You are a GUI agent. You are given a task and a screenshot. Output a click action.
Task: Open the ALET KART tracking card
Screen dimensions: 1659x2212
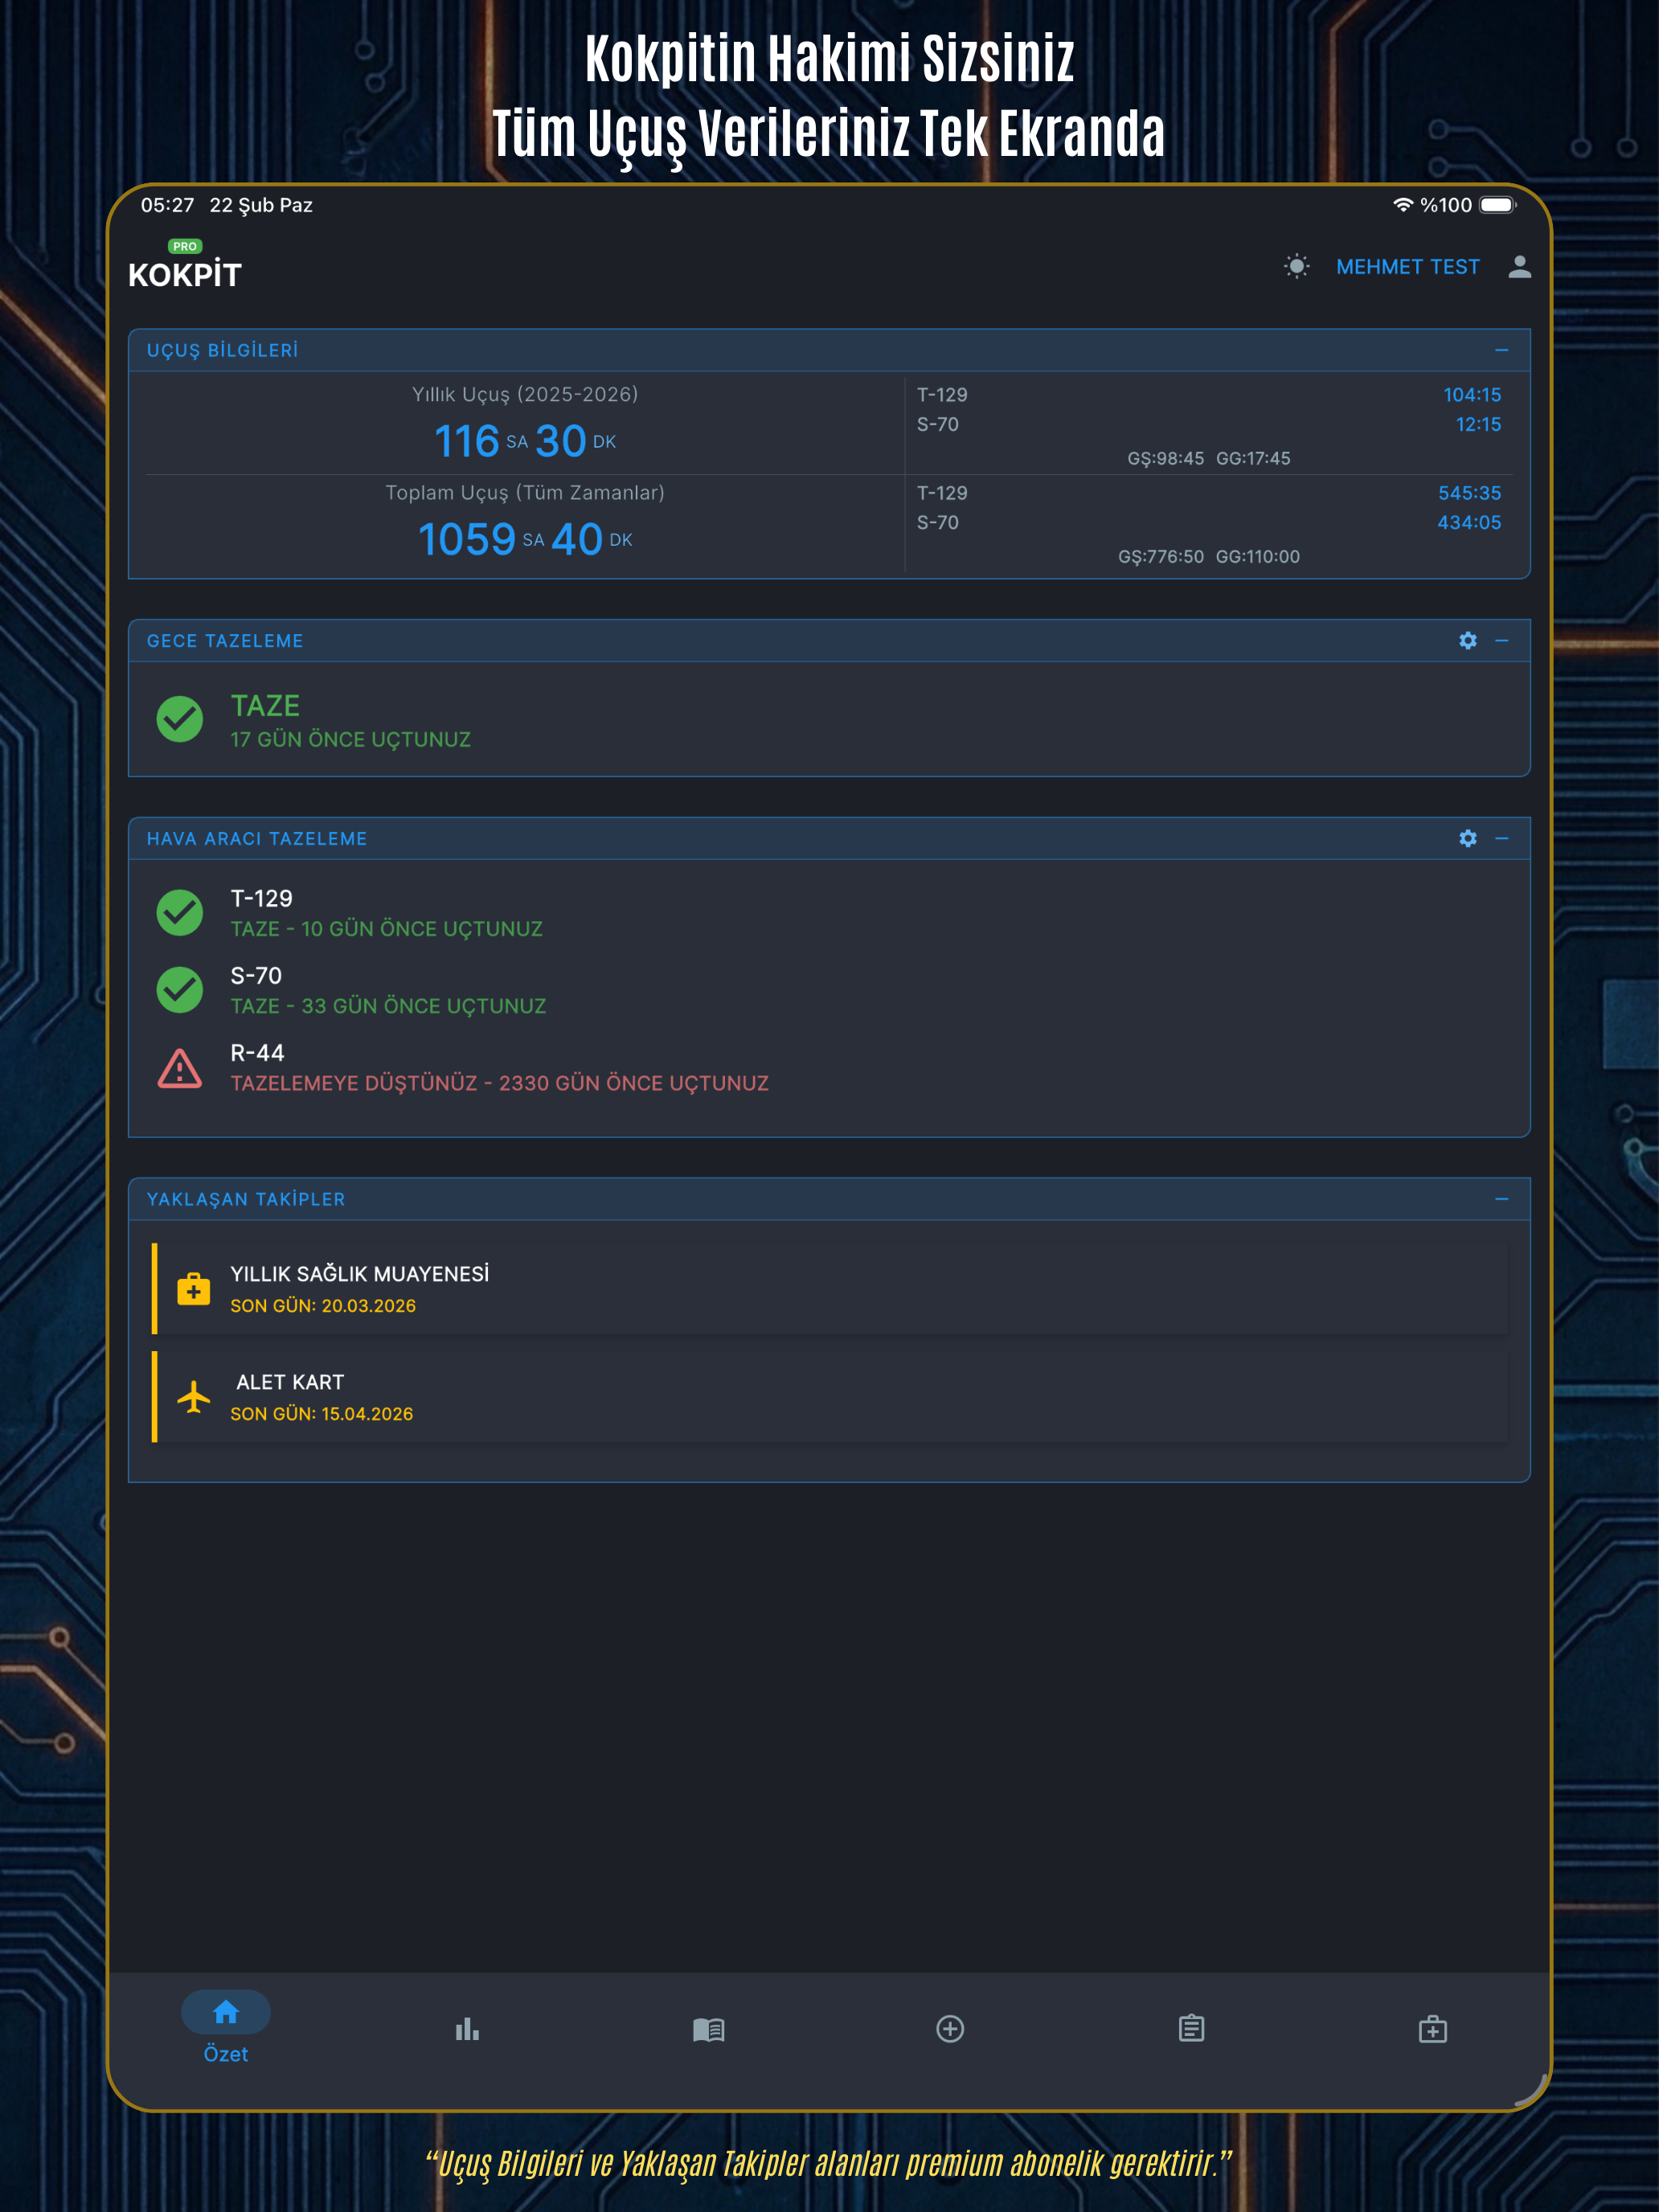(830, 1397)
